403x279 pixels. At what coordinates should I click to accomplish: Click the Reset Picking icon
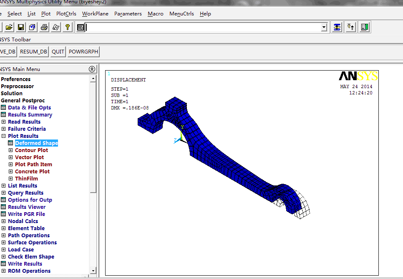point(351,27)
